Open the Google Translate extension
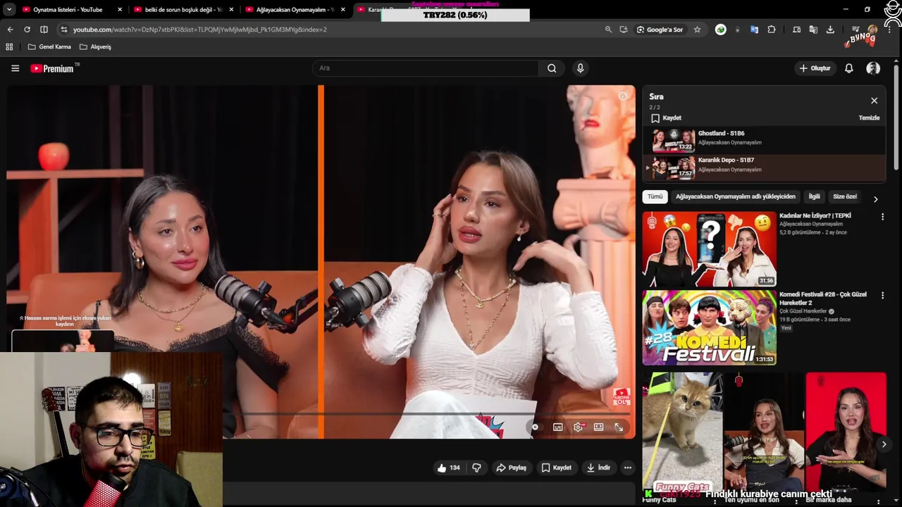The image size is (902, 507). point(754,30)
